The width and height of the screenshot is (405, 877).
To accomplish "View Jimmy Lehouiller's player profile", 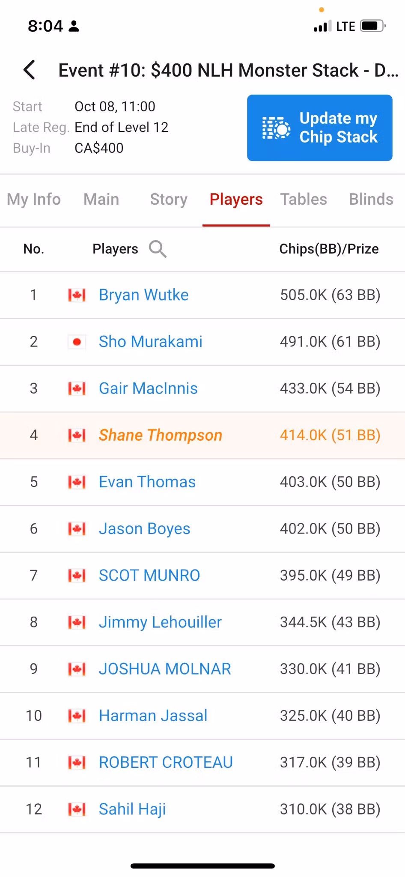I will point(160,622).
